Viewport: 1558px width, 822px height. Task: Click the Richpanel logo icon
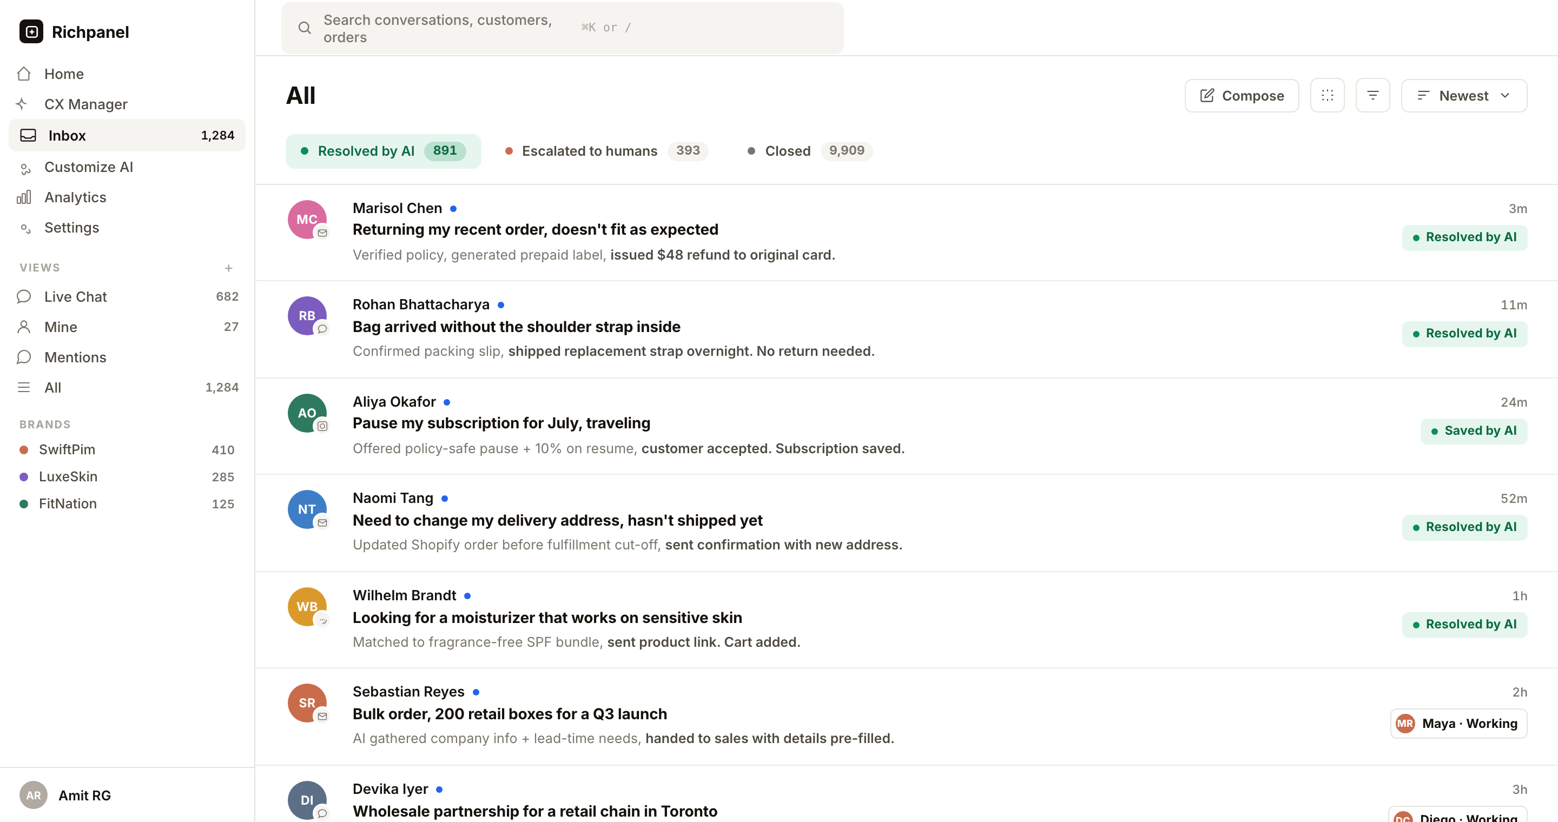point(31,31)
